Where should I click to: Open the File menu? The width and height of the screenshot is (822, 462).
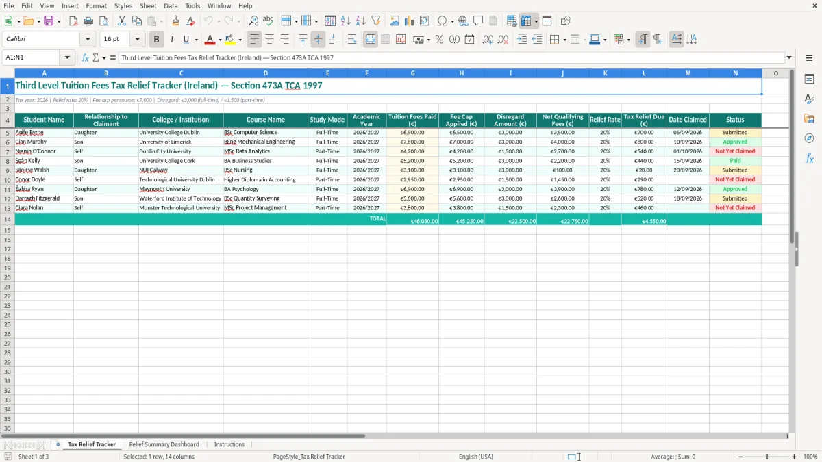coord(9,5)
